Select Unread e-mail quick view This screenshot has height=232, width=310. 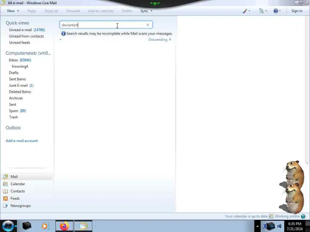[x=27, y=30]
